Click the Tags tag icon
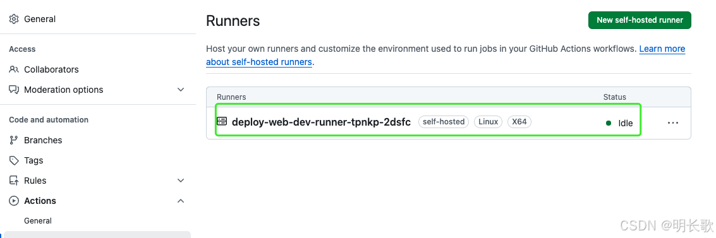 click(14, 160)
